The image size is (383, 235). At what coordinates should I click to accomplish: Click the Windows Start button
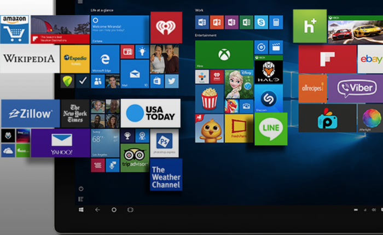81,209
